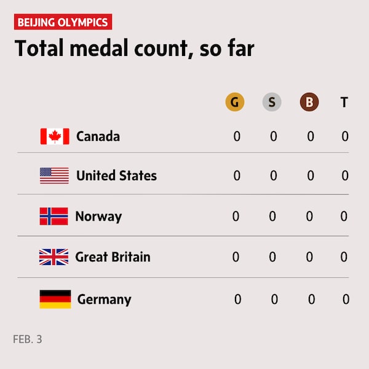
Task: Click the silver medal S icon
Action: (272, 102)
